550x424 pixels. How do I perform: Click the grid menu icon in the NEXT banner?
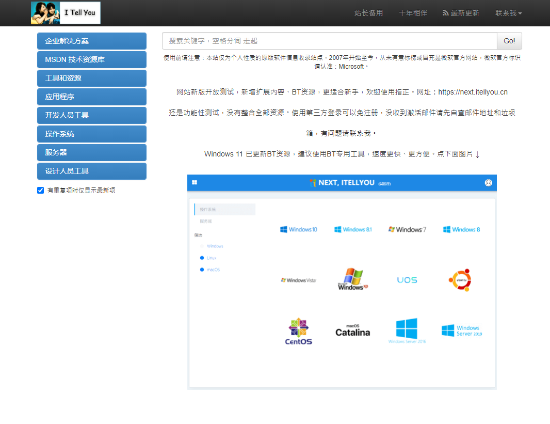point(195,182)
